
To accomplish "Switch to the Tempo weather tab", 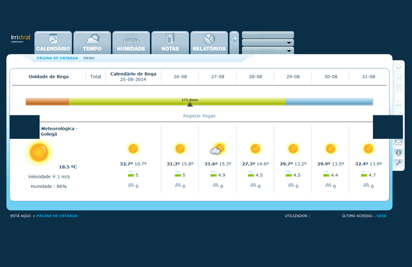I will (x=92, y=42).
